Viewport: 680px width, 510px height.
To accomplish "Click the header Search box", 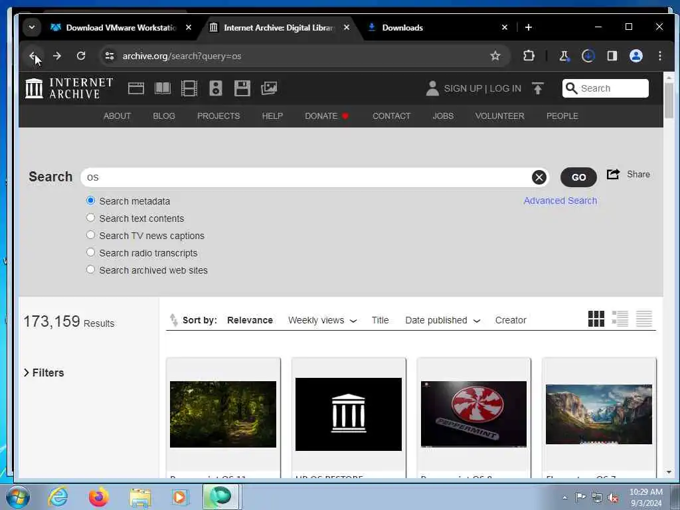I will click(606, 88).
